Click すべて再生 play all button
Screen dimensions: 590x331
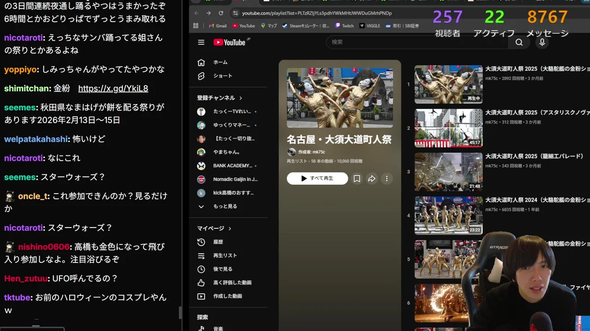click(x=317, y=178)
